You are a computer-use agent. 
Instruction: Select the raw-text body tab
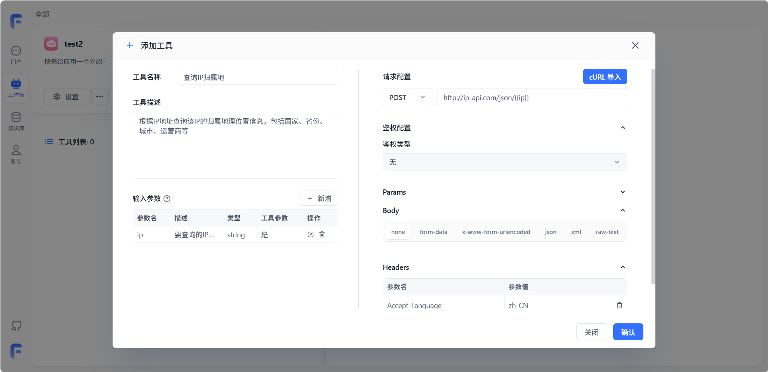click(607, 232)
